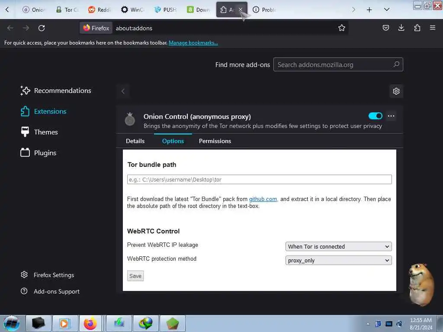
Task: Close the active add-ons tab
Action: (x=241, y=10)
